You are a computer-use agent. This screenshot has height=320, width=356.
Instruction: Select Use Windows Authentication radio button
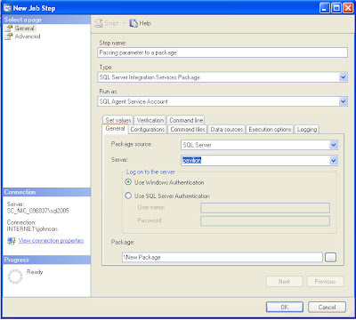128,182
